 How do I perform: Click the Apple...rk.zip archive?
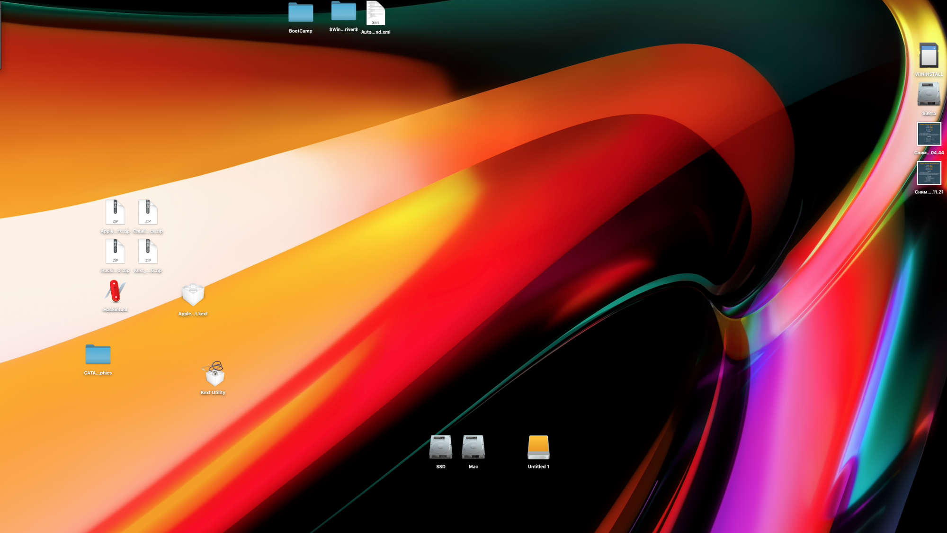tap(115, 212)
